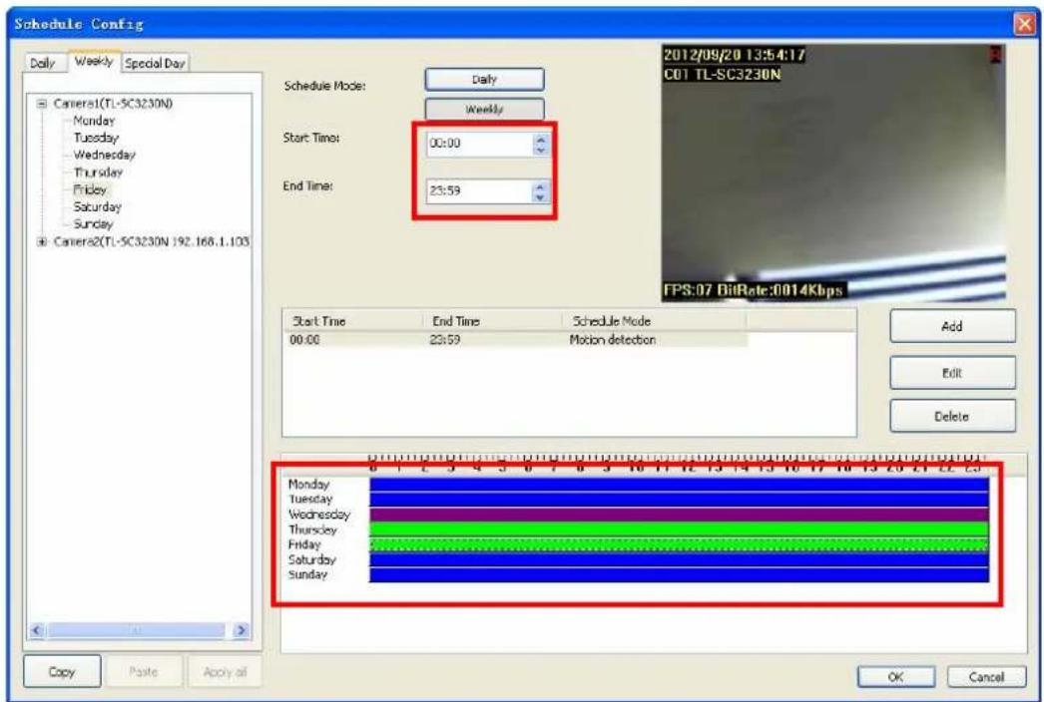
Task: Click the Apply all button
Action: coord(225,672)
